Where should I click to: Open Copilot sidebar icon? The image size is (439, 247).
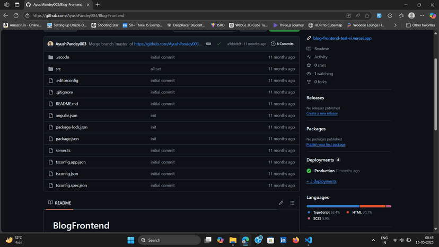433,16
